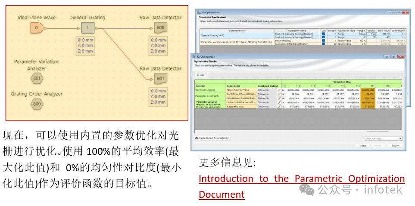Click the Back button
415x206 pixels.
(362, 146)
